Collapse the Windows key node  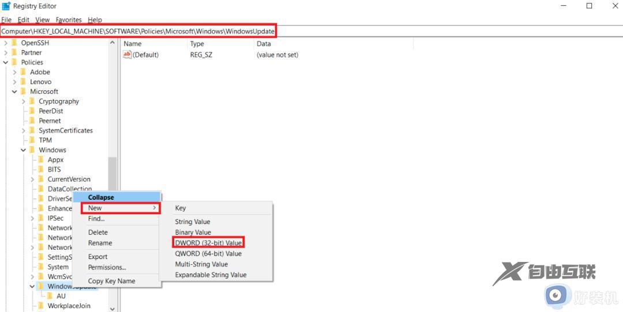pyautogui.click(x=24, y=150)
